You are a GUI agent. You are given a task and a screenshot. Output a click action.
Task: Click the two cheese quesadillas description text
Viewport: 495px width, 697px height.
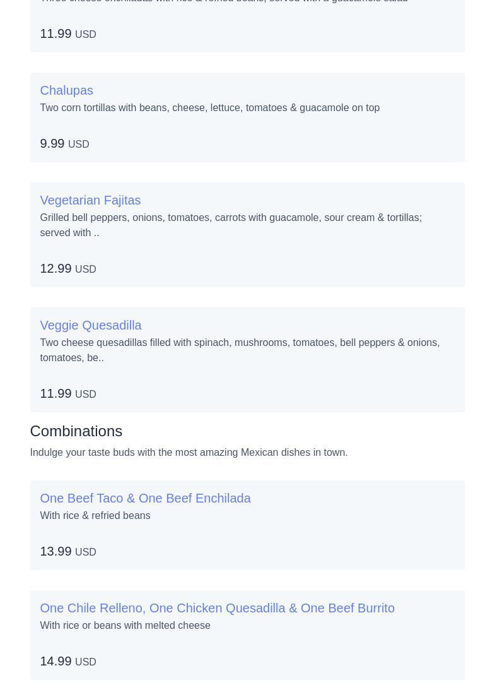239,350
